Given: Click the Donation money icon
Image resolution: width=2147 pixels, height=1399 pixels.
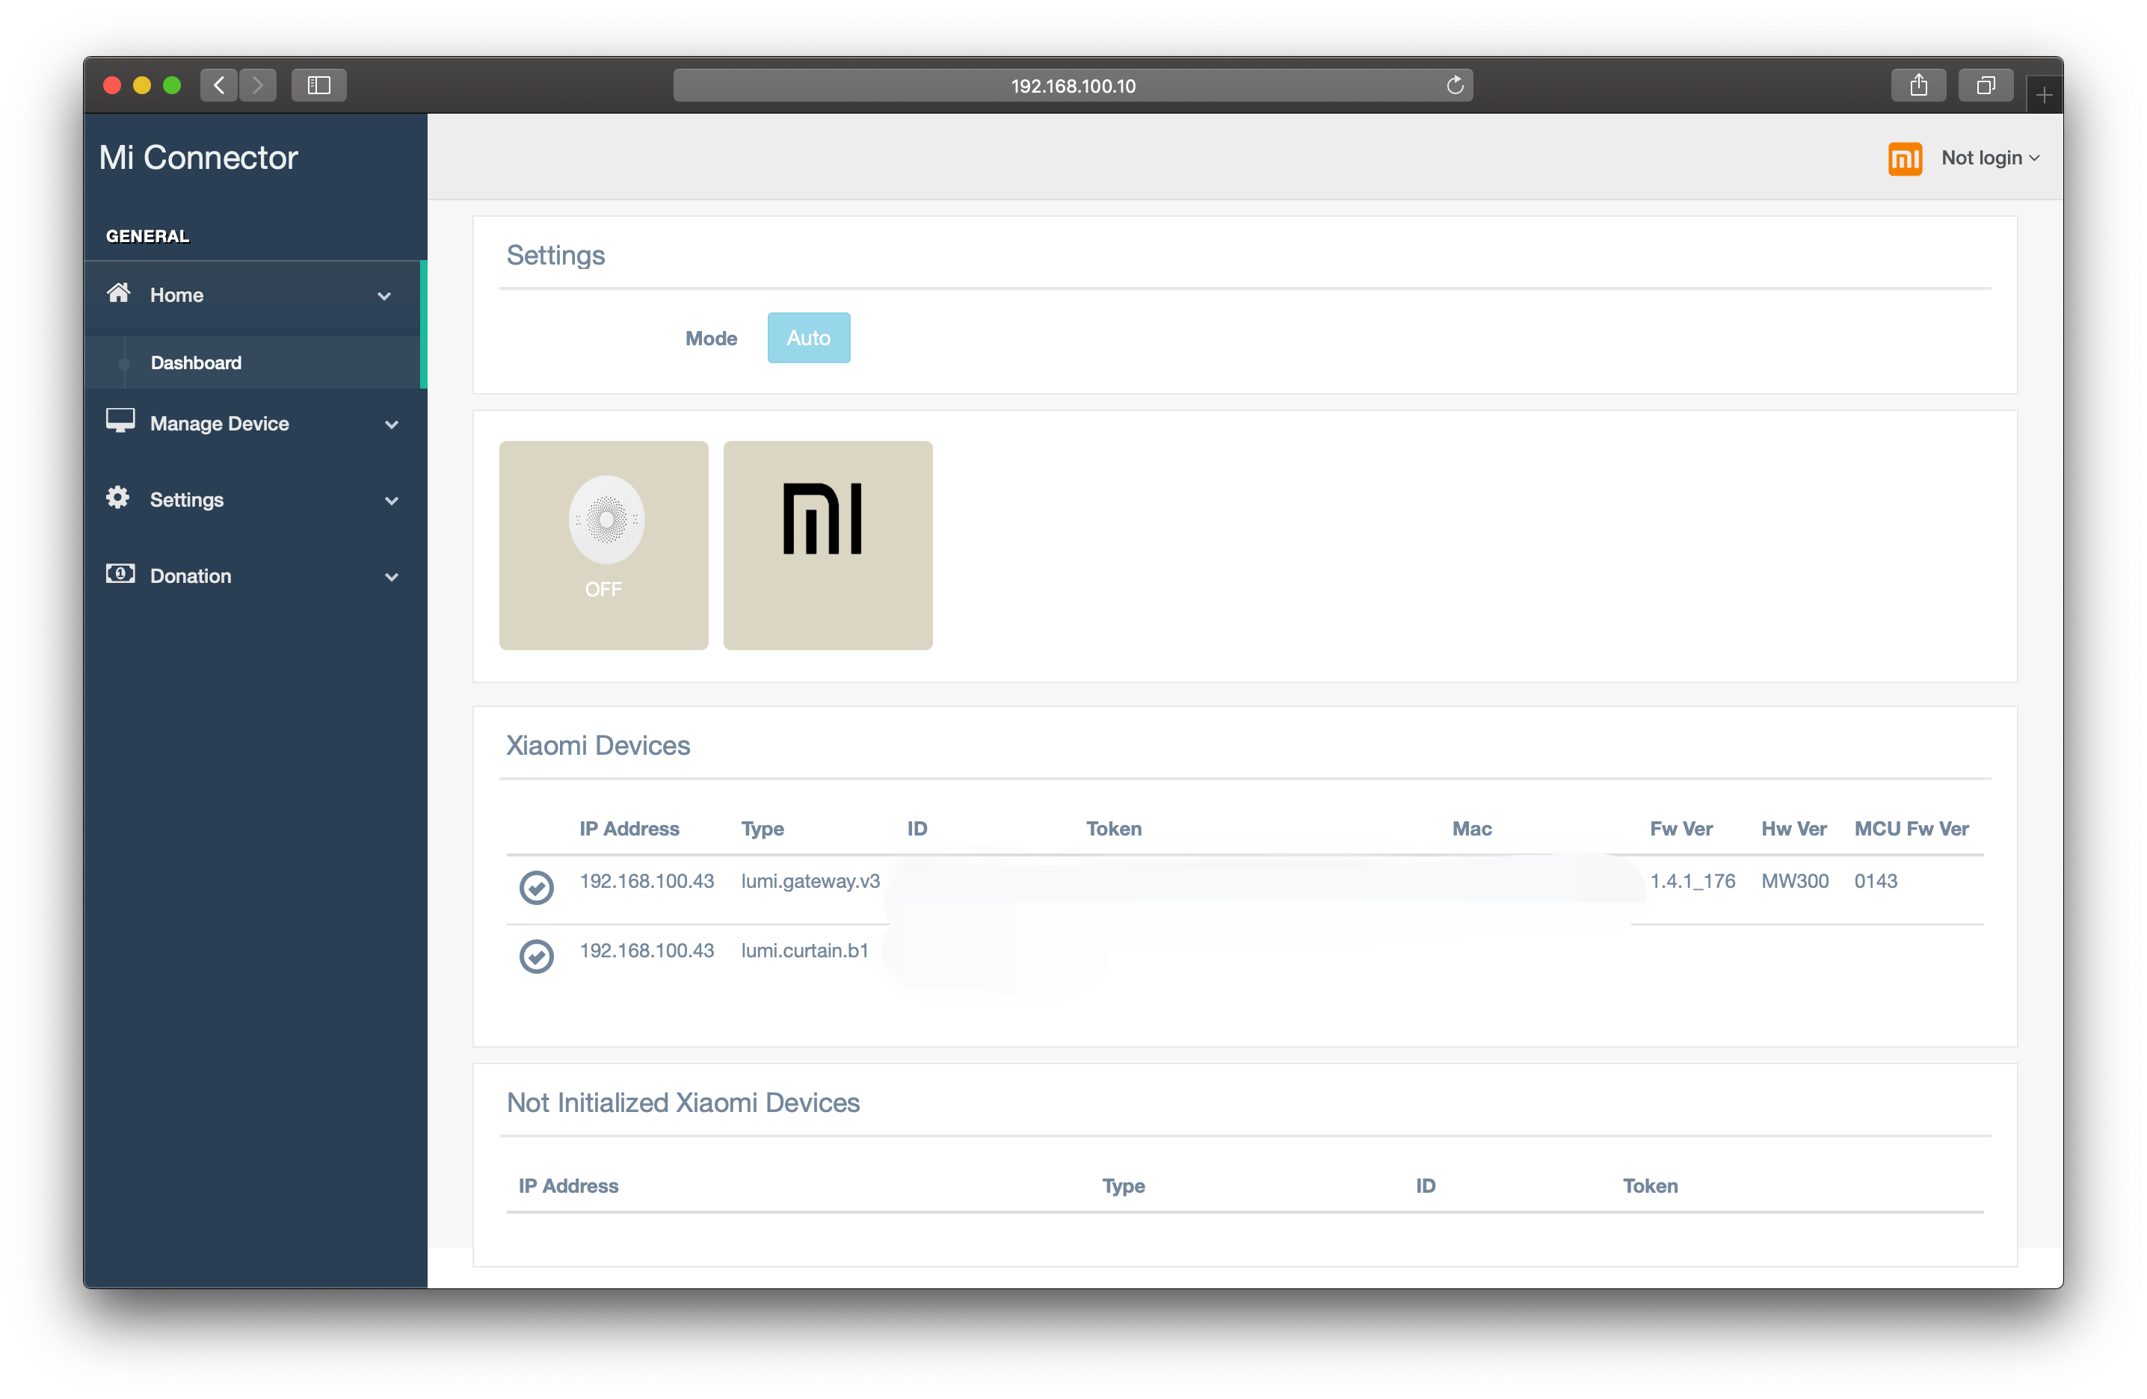Looking at the screenshot, I should coord(120,574).
